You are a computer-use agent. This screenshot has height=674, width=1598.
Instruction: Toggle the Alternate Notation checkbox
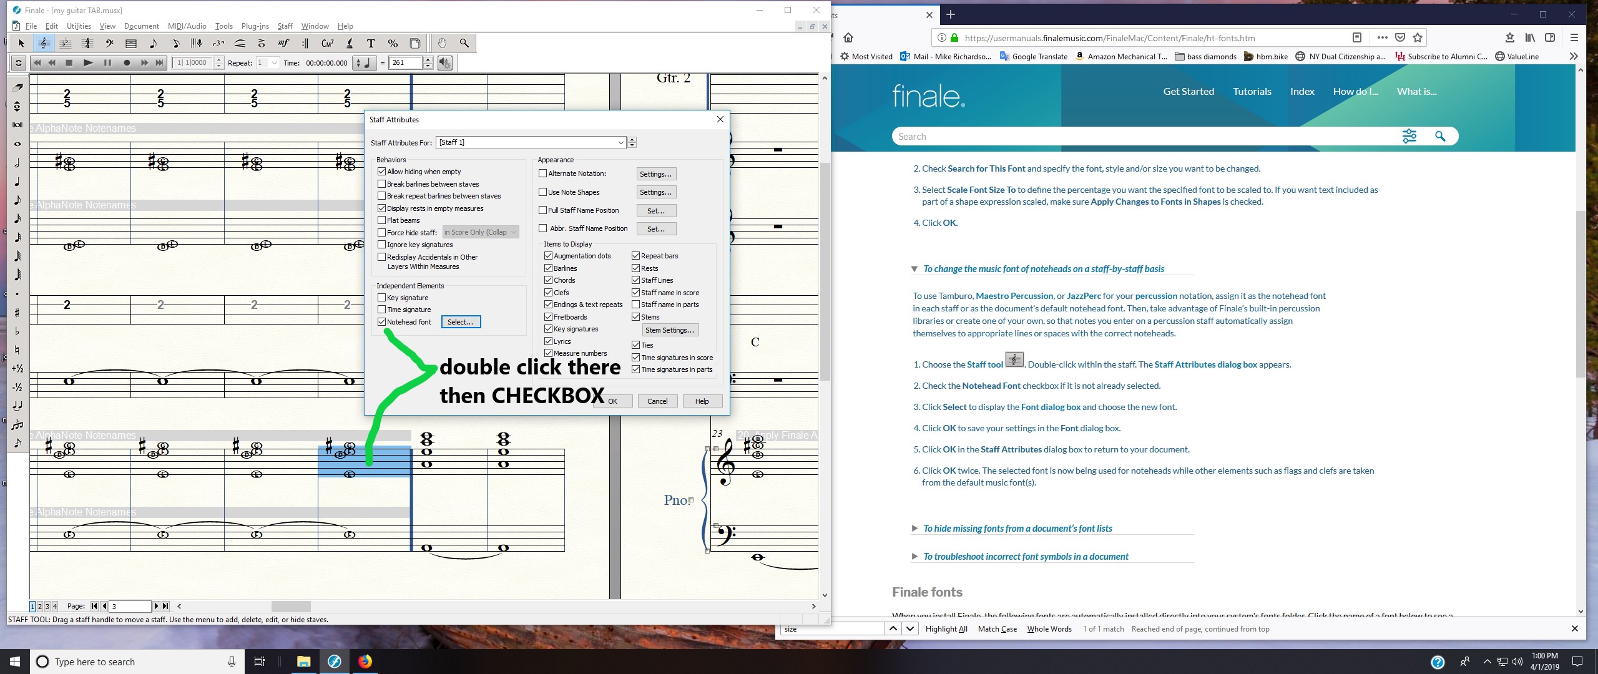543,173
